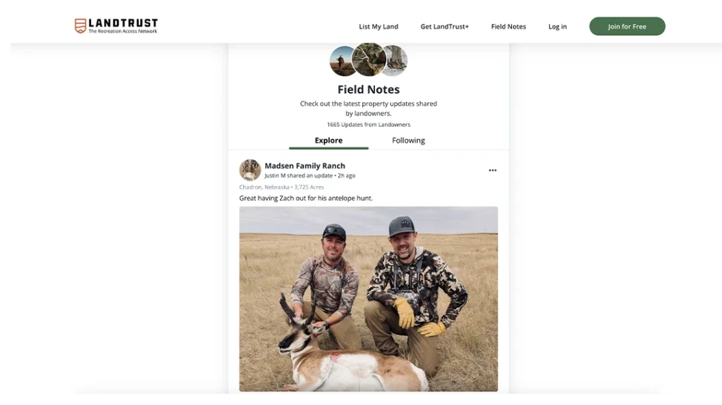Click the antelope hunt post photo
This screenshot has width=722, height=405.
pos(368,298)
